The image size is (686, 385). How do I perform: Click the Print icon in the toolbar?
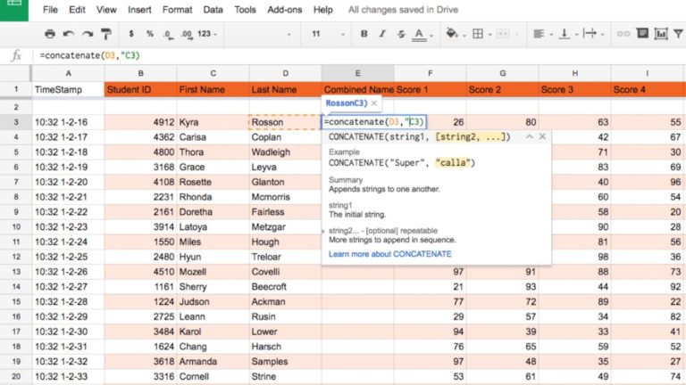(x=48, y=34)
